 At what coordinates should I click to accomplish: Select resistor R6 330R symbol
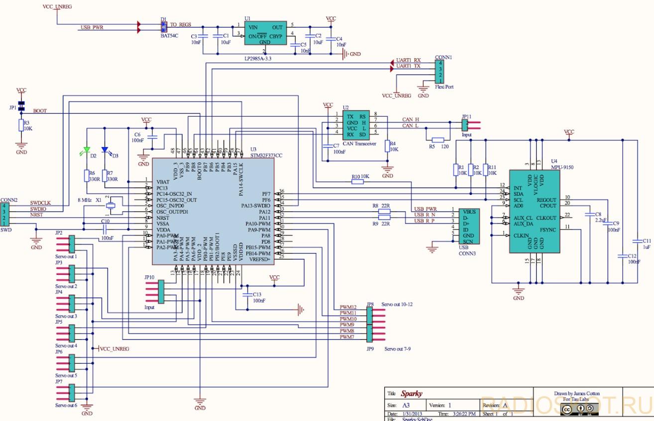(87, 175)
